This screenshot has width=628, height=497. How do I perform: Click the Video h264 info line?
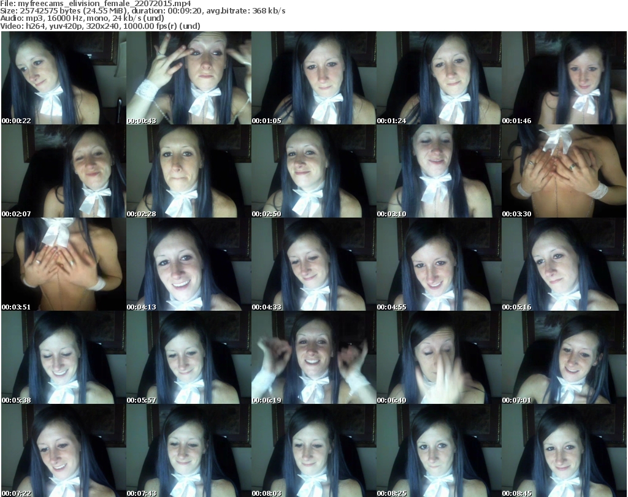point(100,26)
